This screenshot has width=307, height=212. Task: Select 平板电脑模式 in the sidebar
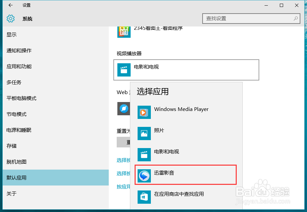(22, 98)
